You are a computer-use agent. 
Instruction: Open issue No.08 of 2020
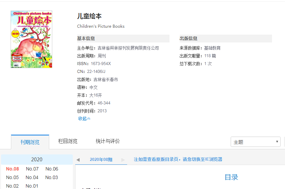(x=13, y=169)
